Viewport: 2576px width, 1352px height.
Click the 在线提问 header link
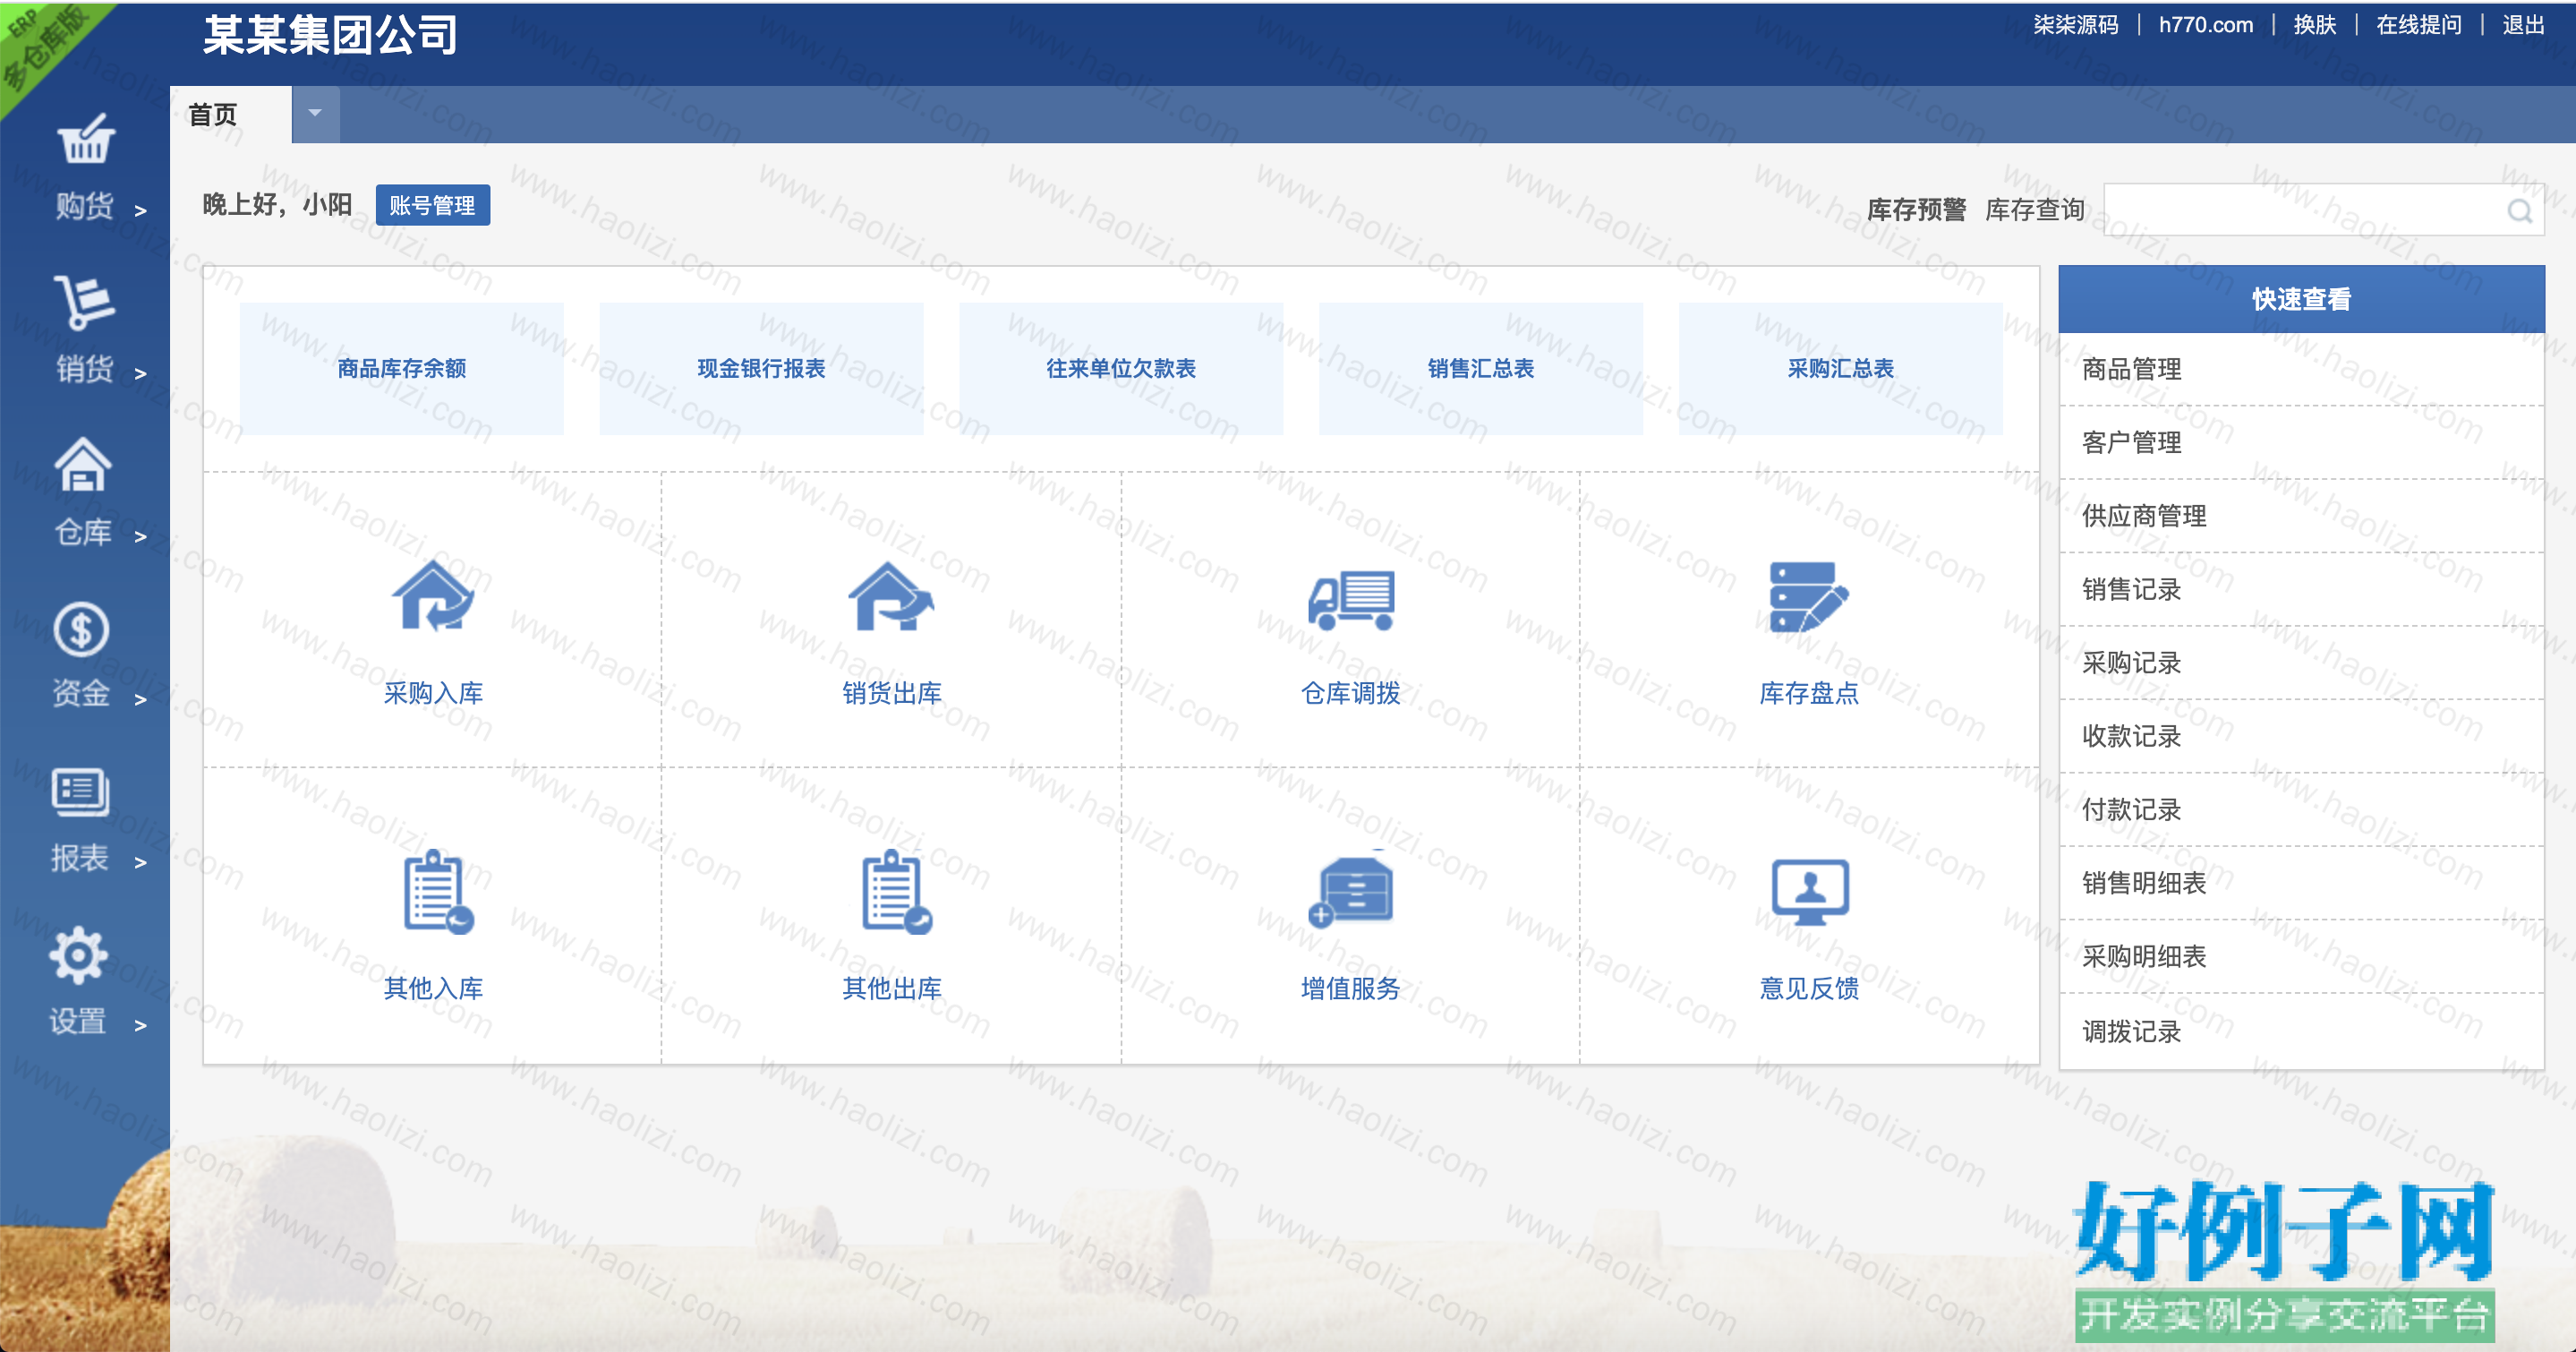pyautogui.click(x=2418, y=25)
